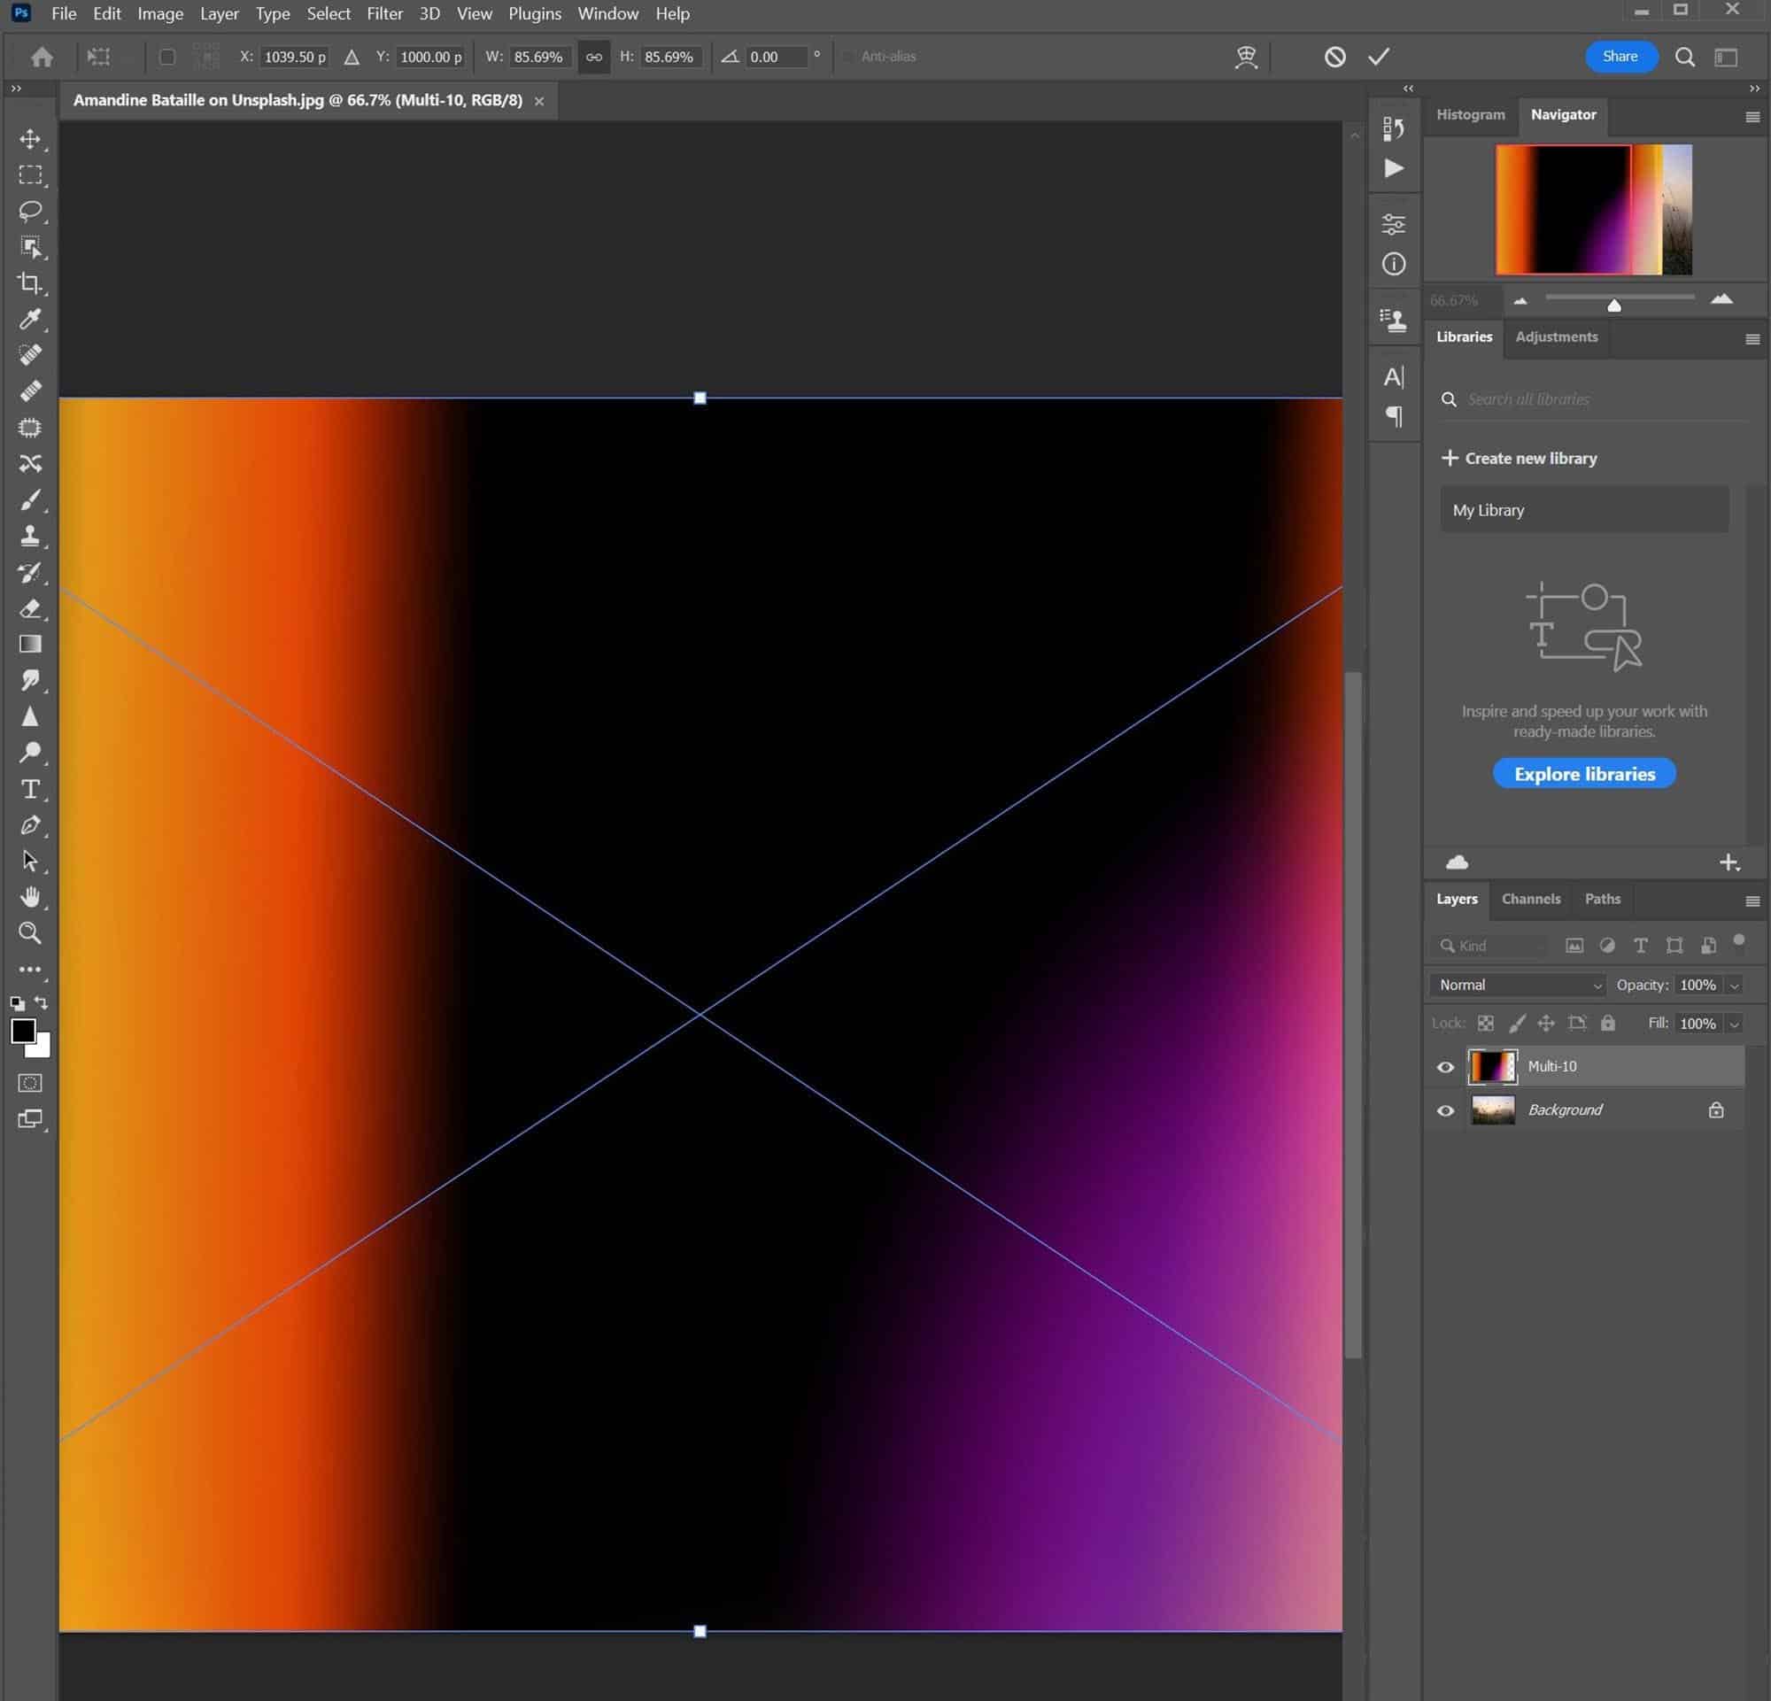Image resolution: width=1771 pixels, height=1701 pixels.
Task: Select the Move tool
Action: (x=31, y=139)
